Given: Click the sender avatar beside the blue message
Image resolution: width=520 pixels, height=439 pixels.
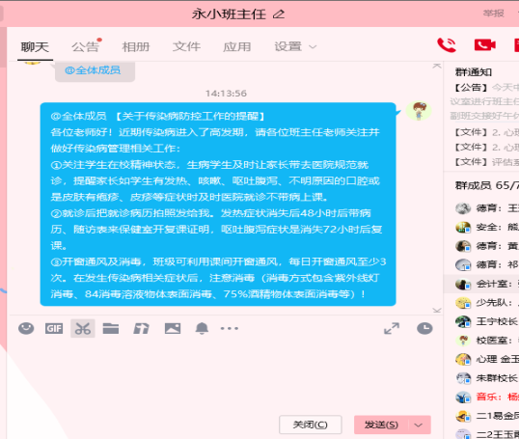Looking at the screenshot, I should (419, 111).
